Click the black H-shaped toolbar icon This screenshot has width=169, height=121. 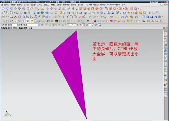(x=56, y=21)
